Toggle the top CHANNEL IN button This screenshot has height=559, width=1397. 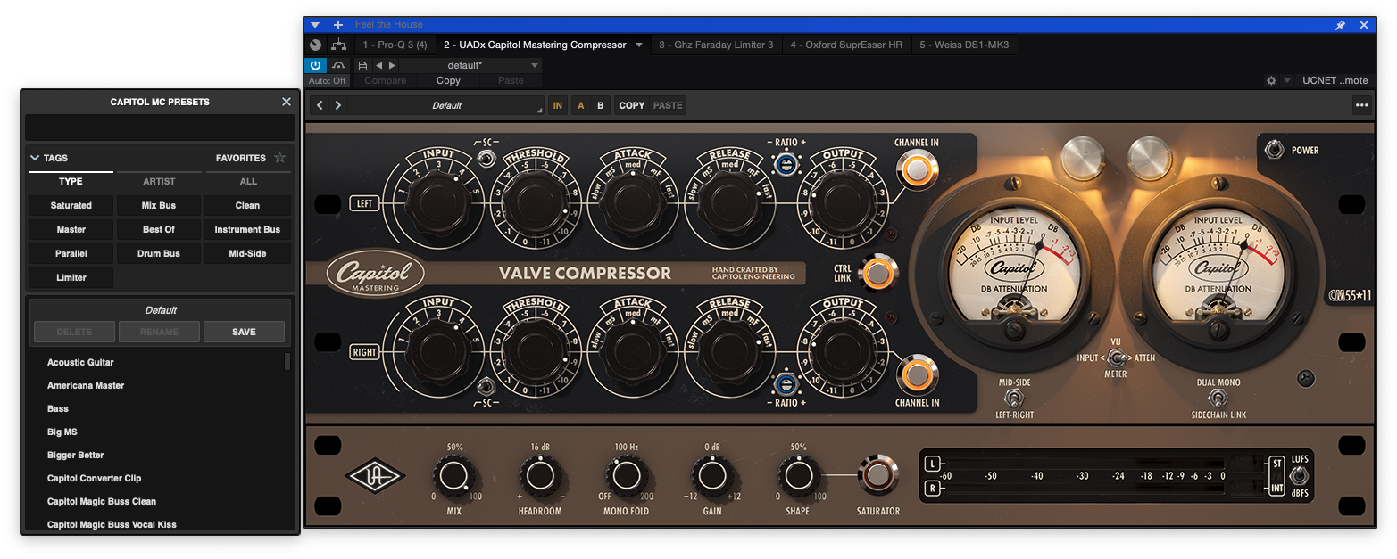[916, 169]
